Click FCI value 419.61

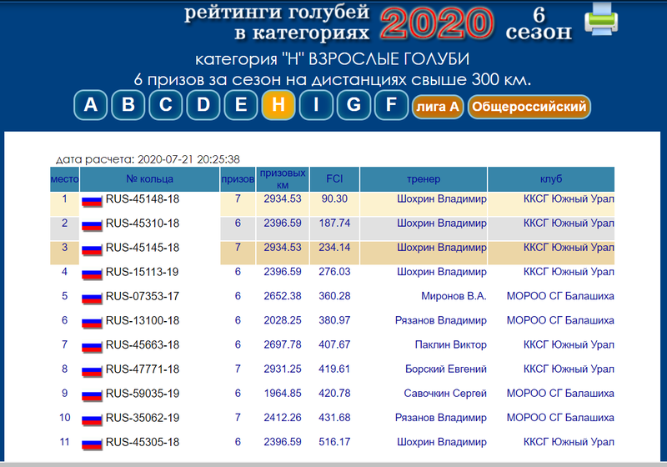pyautogui.click(x=334, y=369)
